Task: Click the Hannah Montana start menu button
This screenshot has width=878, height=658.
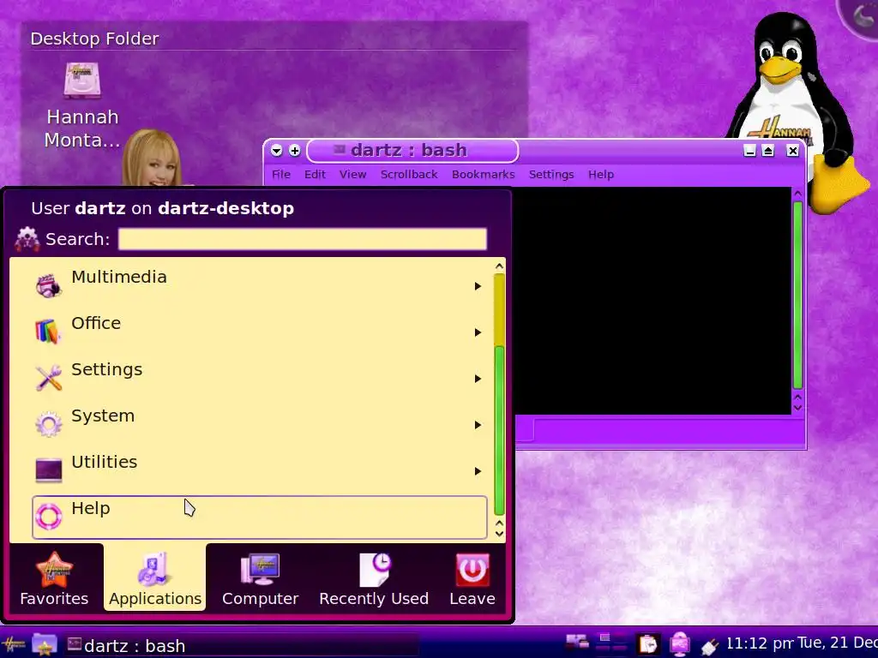Action: (14, 645)
